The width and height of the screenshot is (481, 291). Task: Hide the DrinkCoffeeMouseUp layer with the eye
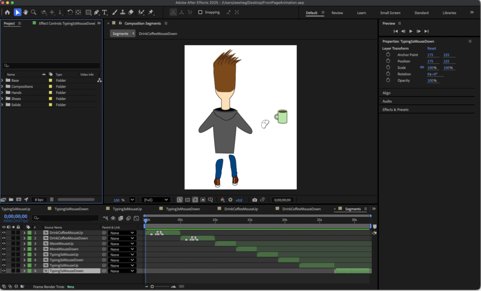pyautogui.click(x=4, y=233)
